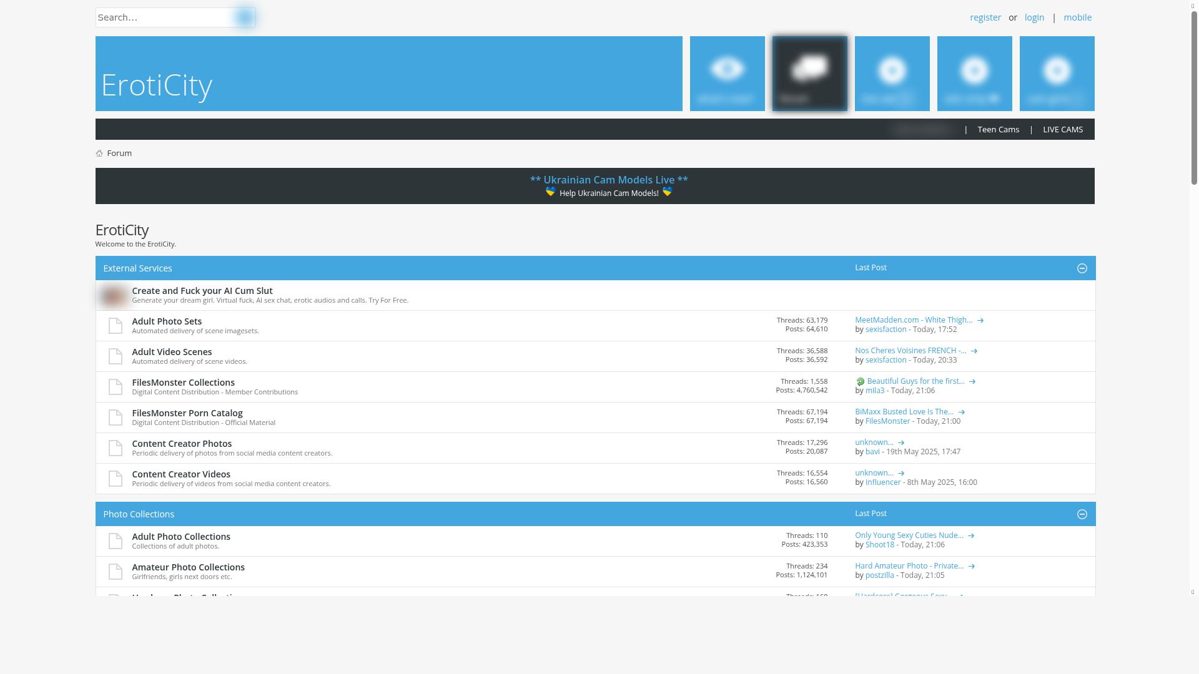Open the LIVE CAMS menu item
Viewport: 1199px width, 674px height.
pyautogui.click(x=1063, y=130)
